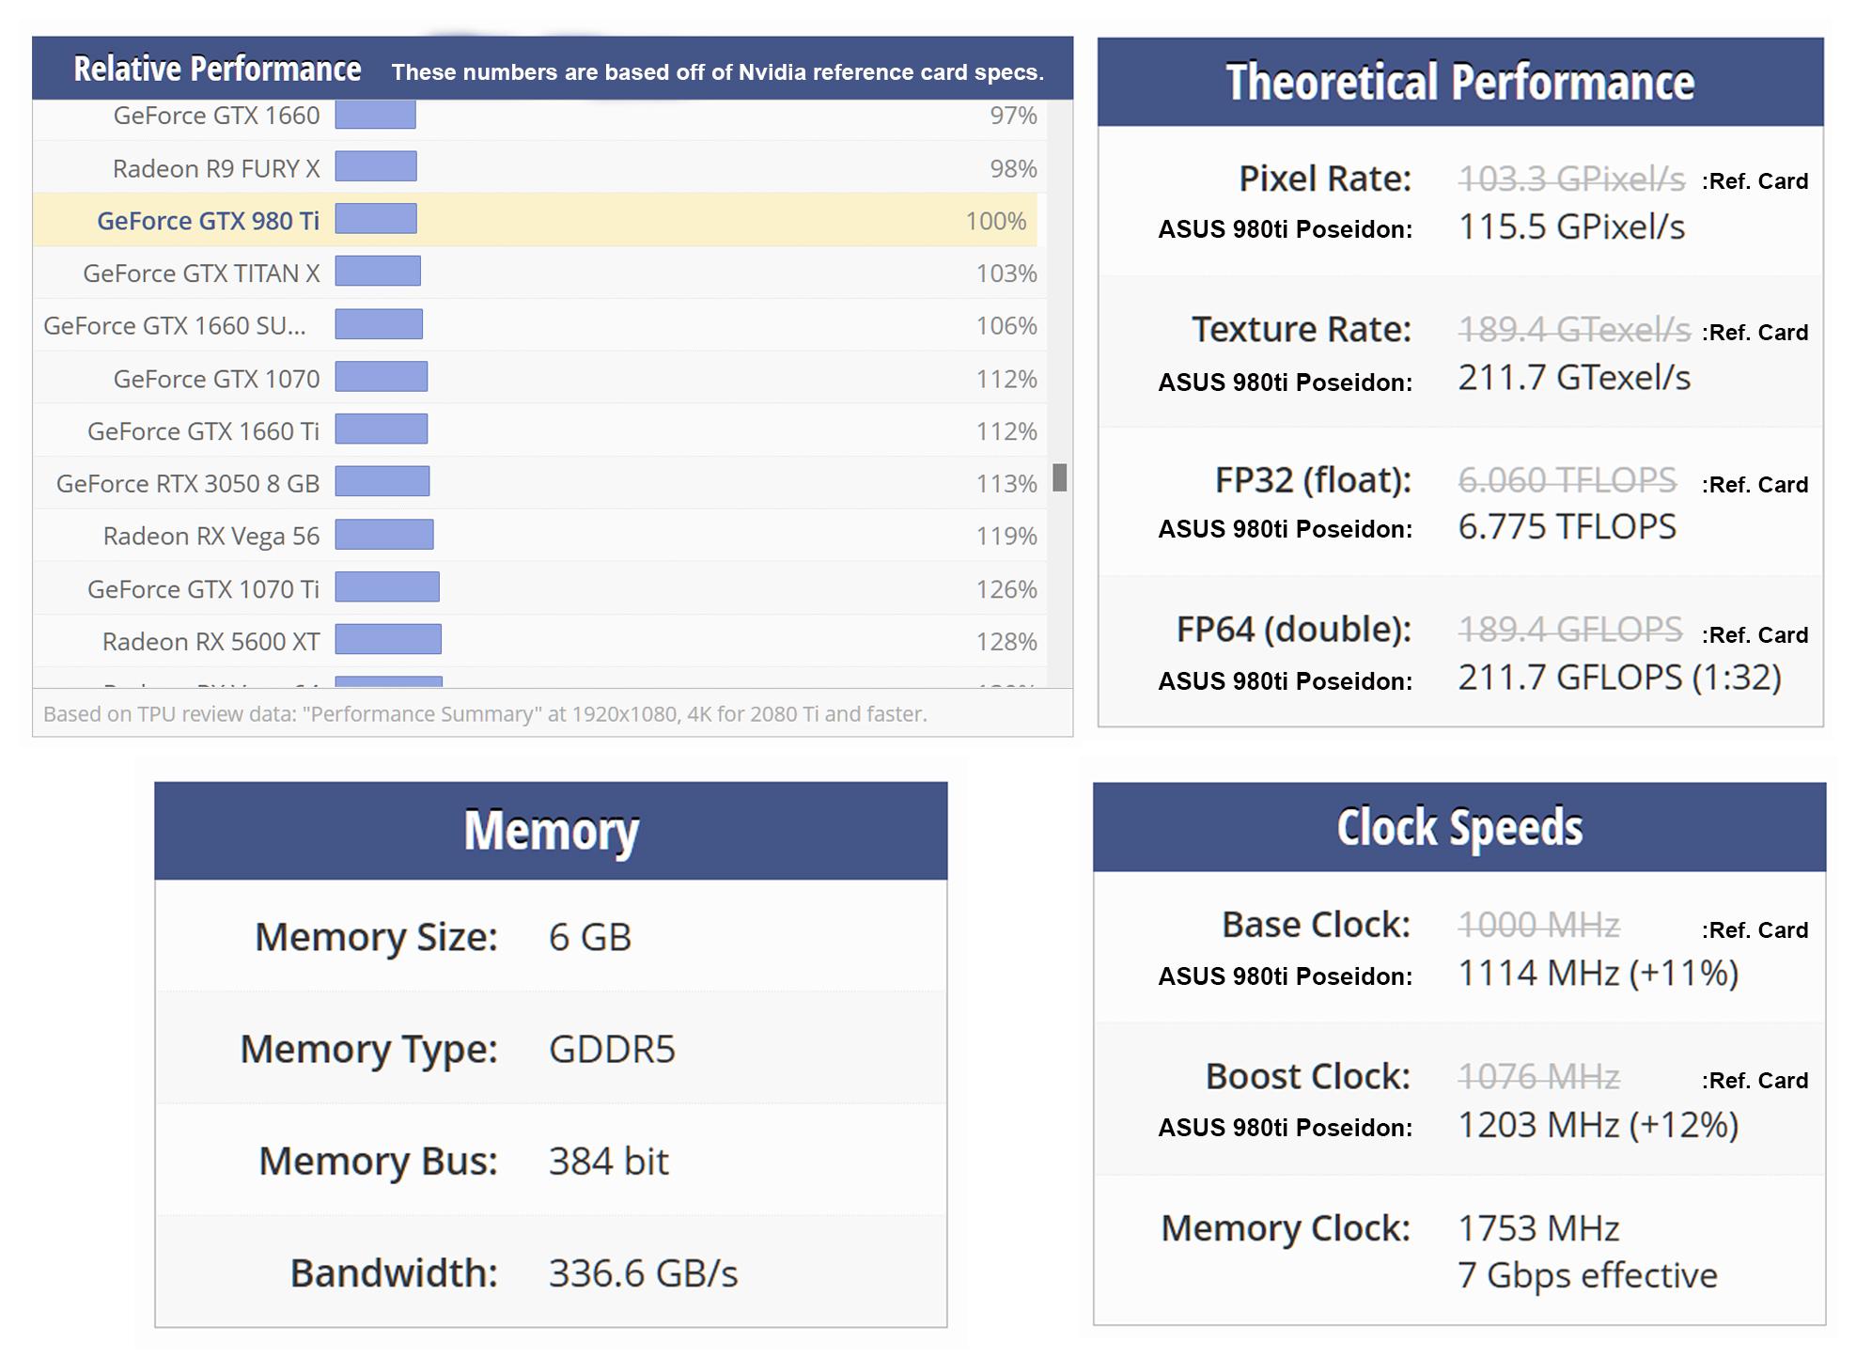Click the Clock Speeds panel header
The width and height of the screenshot is (1856, 1358).
[1459, 828]
